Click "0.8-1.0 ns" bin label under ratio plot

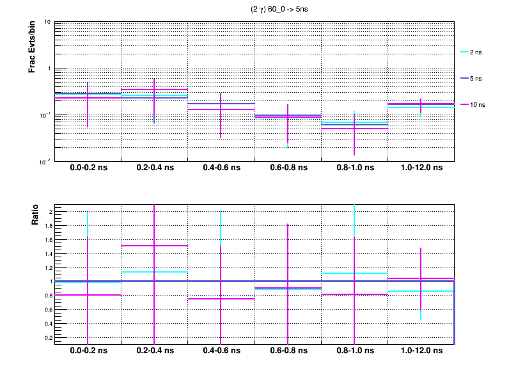pos(354,351)
